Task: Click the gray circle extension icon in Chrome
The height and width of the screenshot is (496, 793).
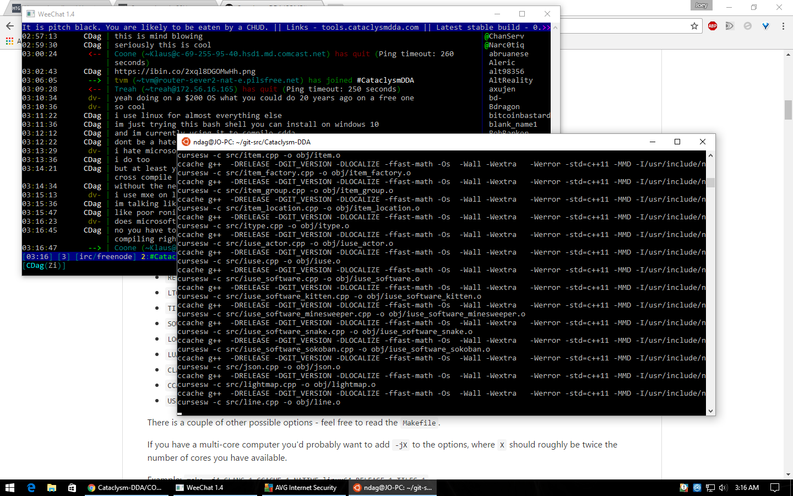Action: (x=747, y=26)
